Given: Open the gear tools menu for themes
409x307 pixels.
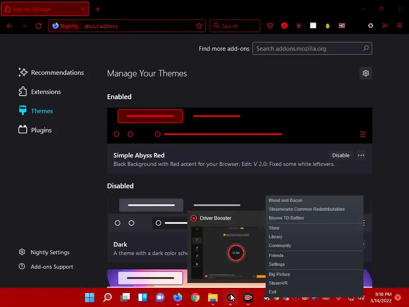Looking at the screenshot, I should point(366,73).
